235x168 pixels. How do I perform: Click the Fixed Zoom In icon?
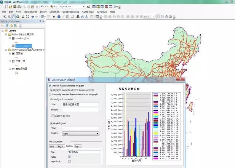point(23,17)
